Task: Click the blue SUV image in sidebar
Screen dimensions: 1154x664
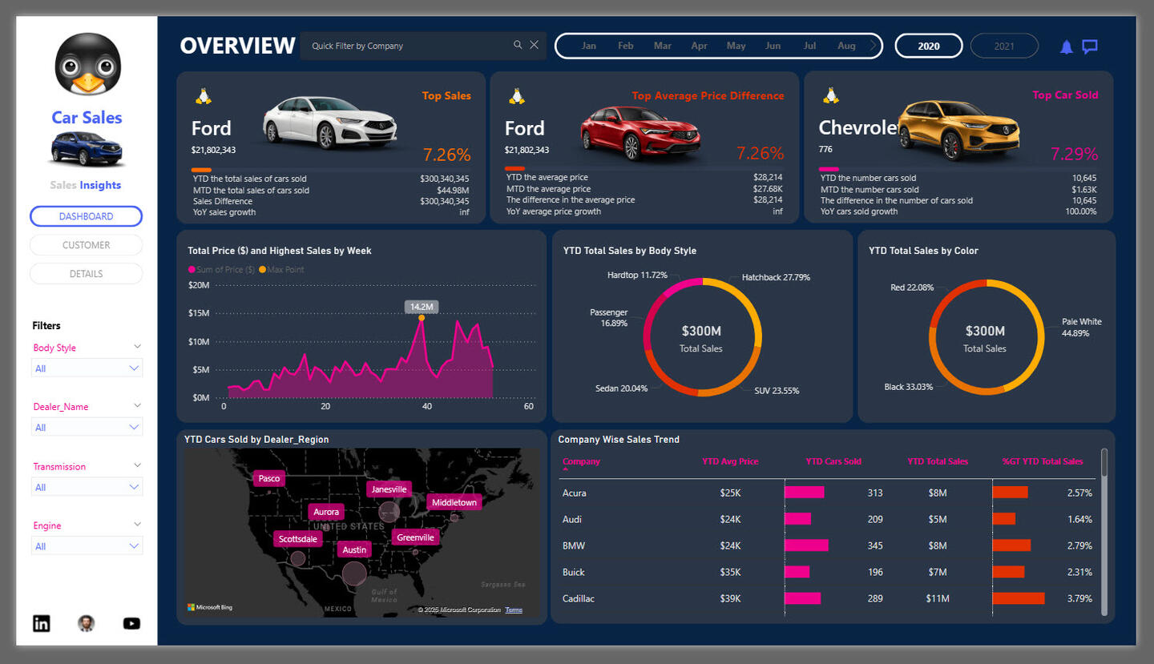Action: [87, 149]
